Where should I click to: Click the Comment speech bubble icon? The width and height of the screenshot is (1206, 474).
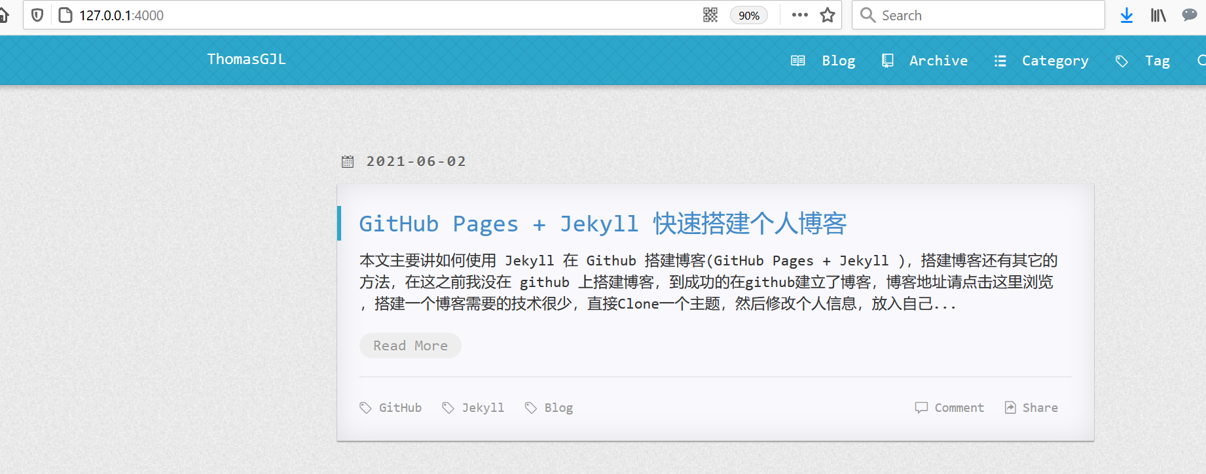(921, 408)
